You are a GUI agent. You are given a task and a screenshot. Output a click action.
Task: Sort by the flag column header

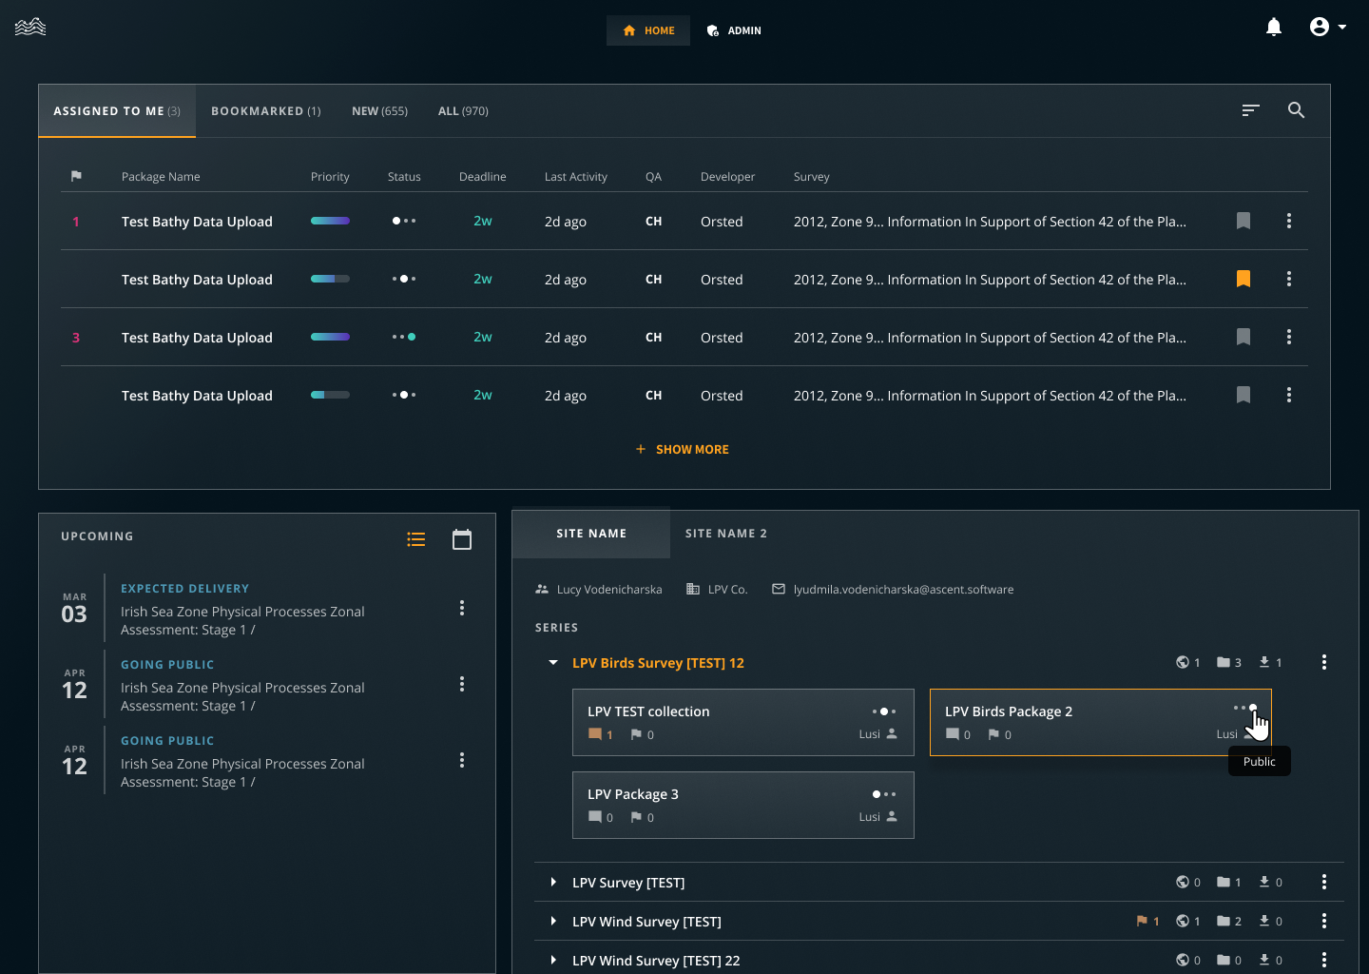(x=76, y=176)
